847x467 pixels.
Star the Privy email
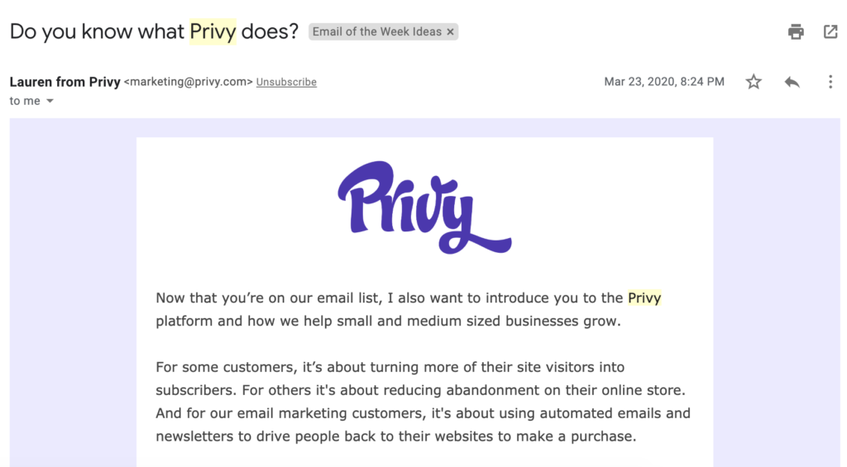coord(754,82)
